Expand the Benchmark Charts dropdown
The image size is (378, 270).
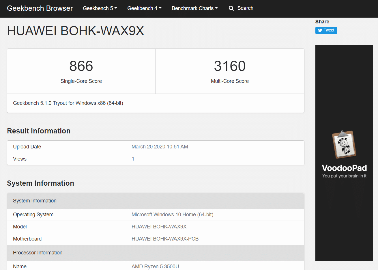point(194,8)
